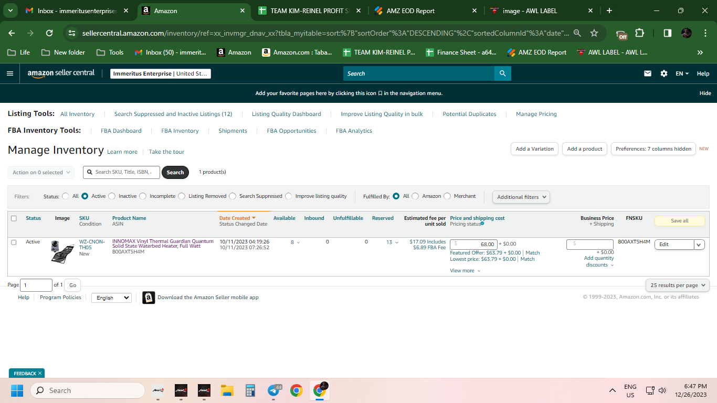Tick the select-all checkbox in the table header
This screenshot has width=717, height=403.
[14, 218]
